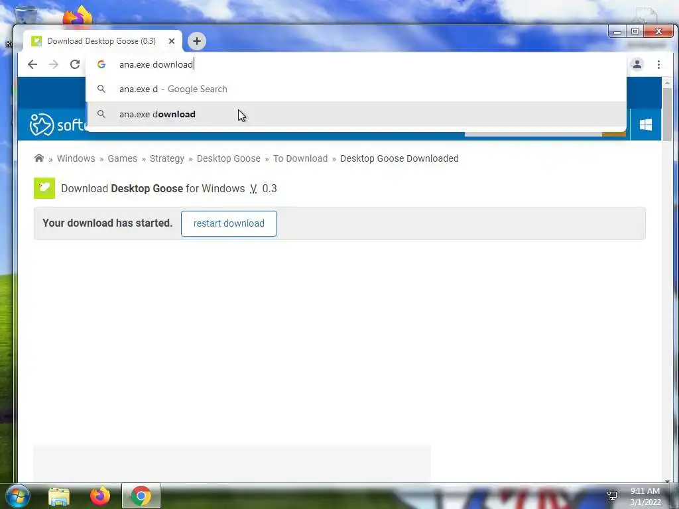
Task: Click the page vertical scrollbar thumb
Action: tap(667, 115)
